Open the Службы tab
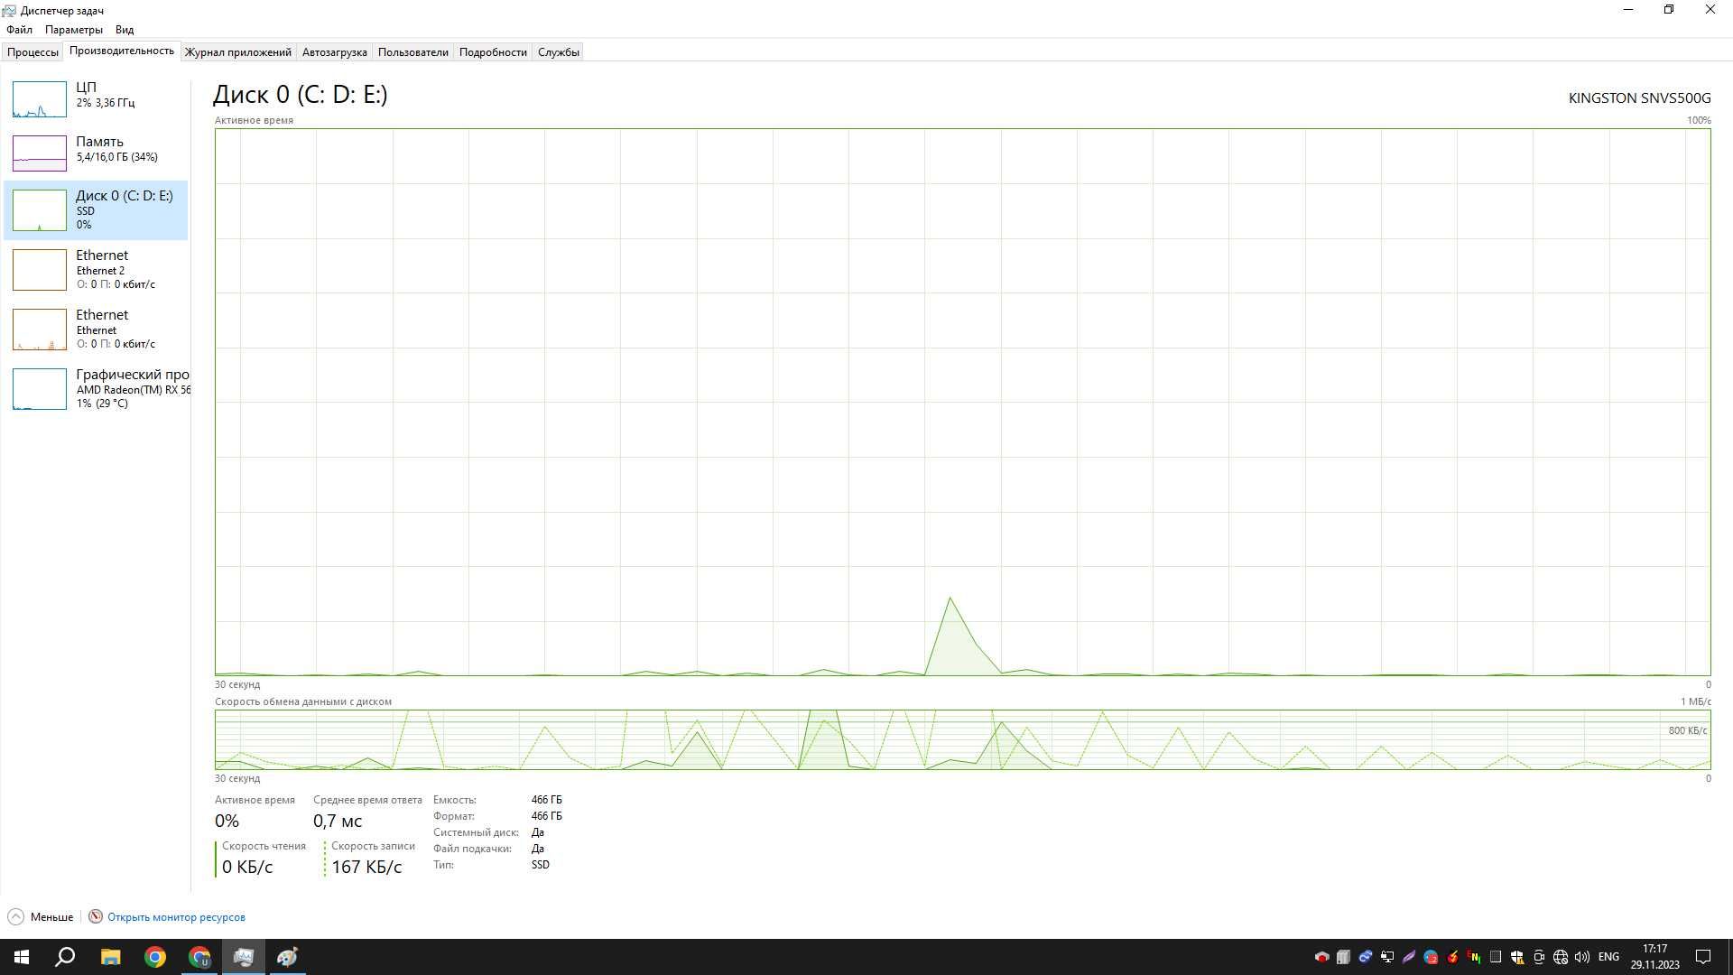 559,52
